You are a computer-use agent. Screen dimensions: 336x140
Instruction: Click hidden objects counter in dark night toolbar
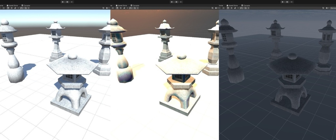click(x=241, y=8)
